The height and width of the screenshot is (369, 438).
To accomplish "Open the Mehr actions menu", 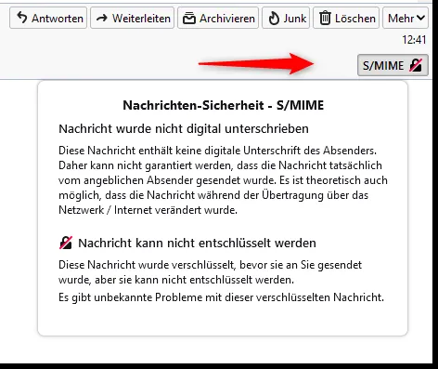I will click(406, 19).
